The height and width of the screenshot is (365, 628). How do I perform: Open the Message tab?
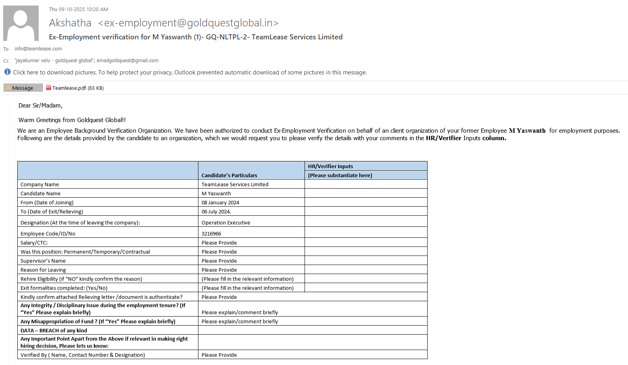click(x=23, y=88)
